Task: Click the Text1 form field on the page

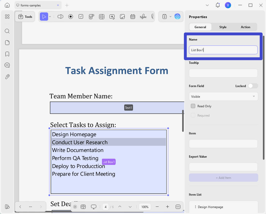Action: tap(117, 108)
